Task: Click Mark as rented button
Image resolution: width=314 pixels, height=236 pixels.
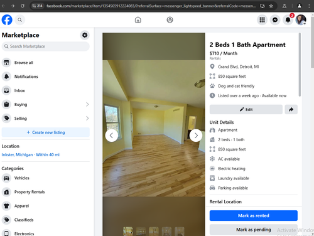Action: click(254, 215)
